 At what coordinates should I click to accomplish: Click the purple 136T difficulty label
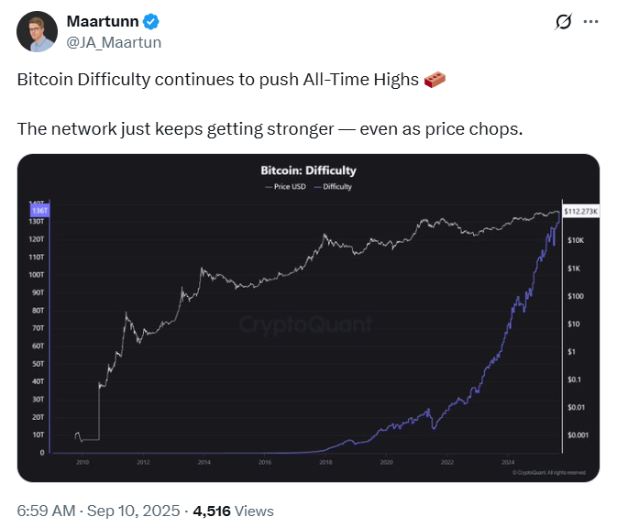(39, 211)
